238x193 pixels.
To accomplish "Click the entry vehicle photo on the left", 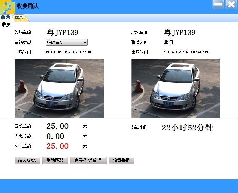I will point(59,89).
